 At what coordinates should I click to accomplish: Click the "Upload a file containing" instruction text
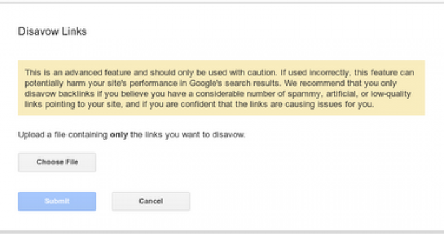[x=63, y=135]
